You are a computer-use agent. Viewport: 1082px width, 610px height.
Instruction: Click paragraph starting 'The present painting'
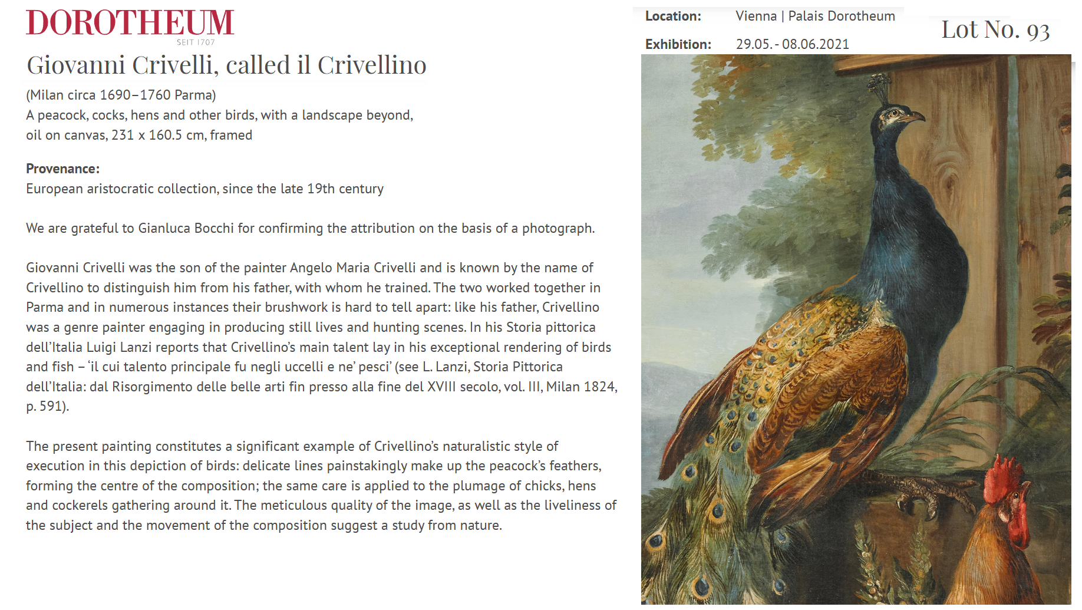[321, 486]
